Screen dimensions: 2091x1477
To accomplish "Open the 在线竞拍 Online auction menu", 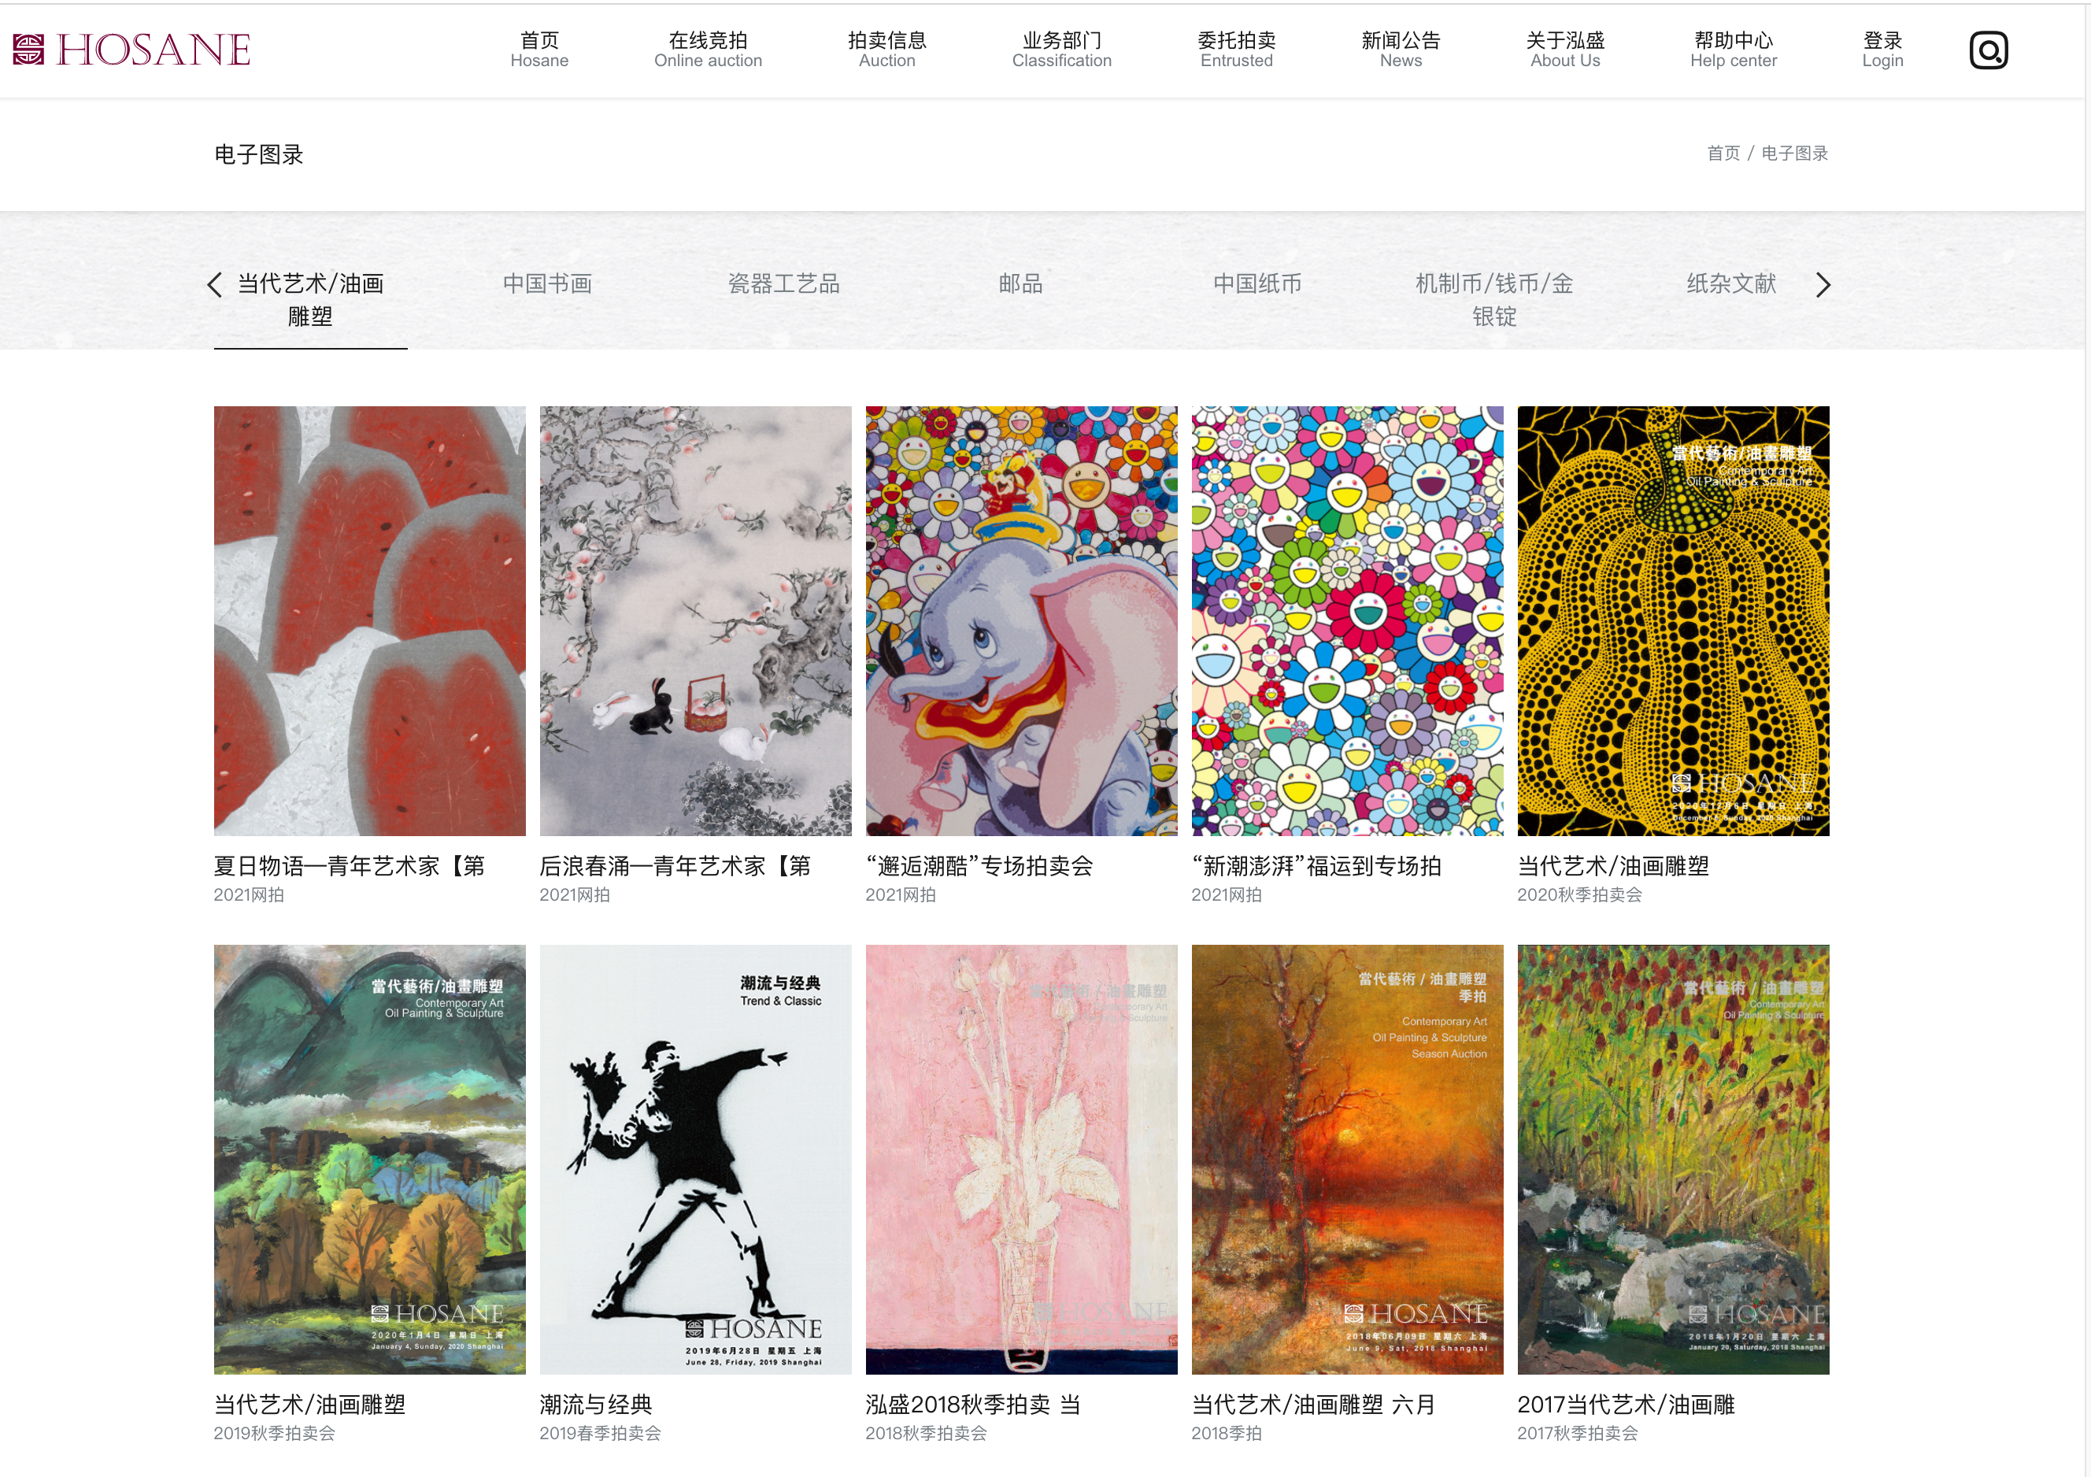I will coord(708,50).
